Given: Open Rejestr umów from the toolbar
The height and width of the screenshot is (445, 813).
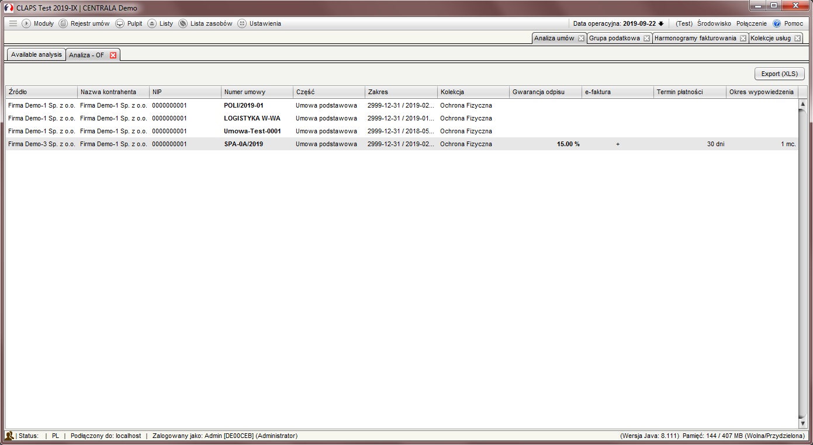Looking at the screenshot, I should click(x=84, y=23).
